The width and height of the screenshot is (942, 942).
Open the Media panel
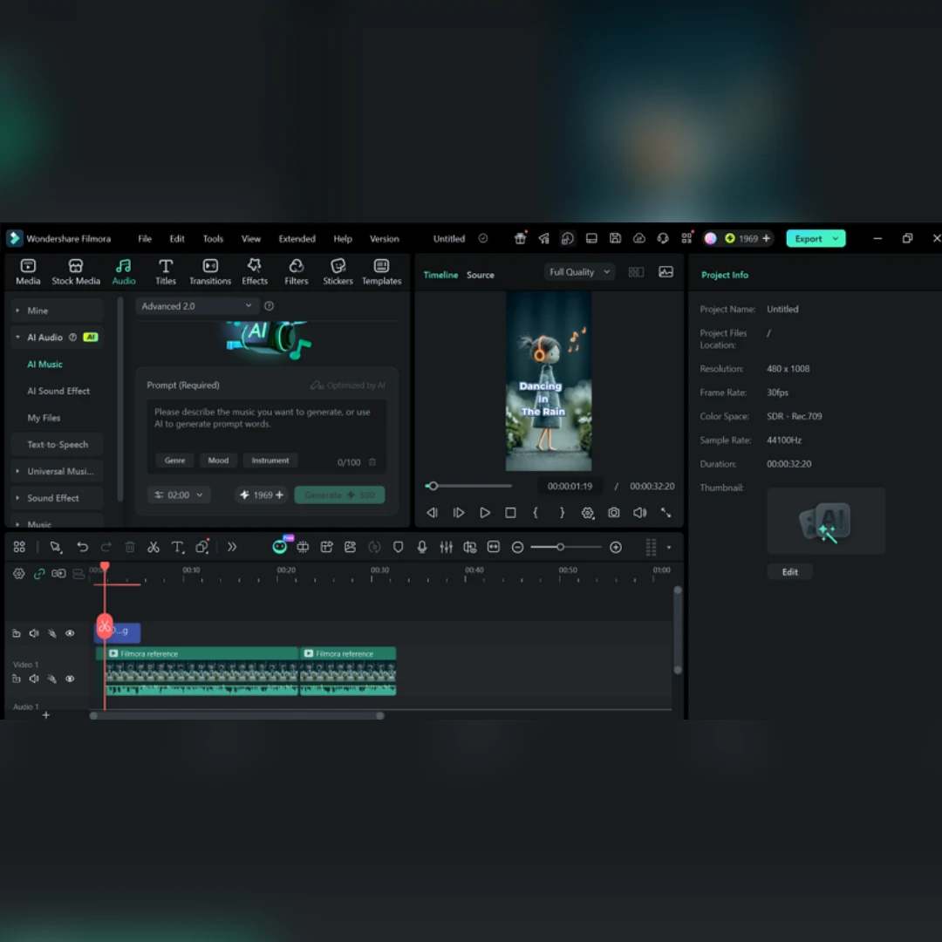pyautogui.click(x=28, y=271)
